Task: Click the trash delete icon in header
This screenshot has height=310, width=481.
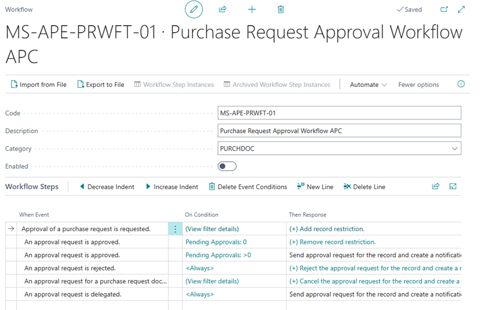Action: click(x=280, y=10)
